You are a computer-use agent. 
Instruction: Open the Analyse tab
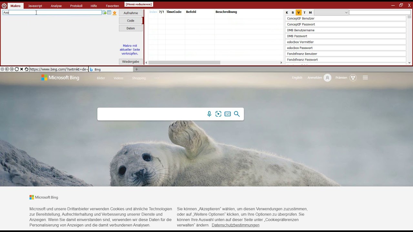coord(56,6)
